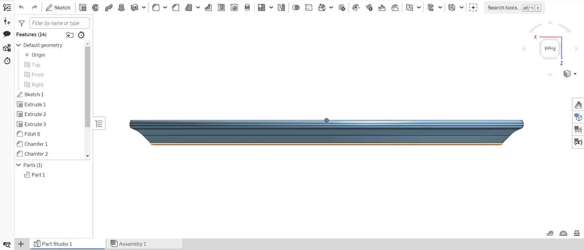Open the Transform tool dropdown arrow

point(331,8)
